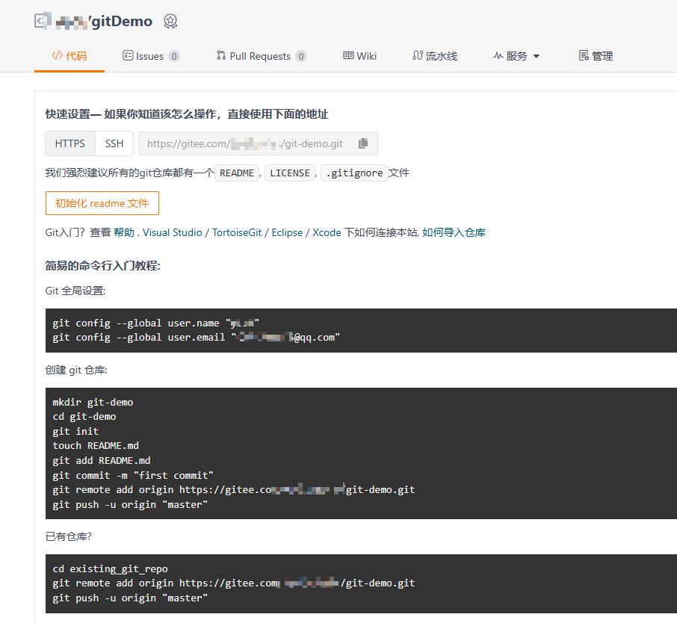Click the Issues count badge 0
The width and height of the screenshot is (677, 623).
[x=174, y=56]
